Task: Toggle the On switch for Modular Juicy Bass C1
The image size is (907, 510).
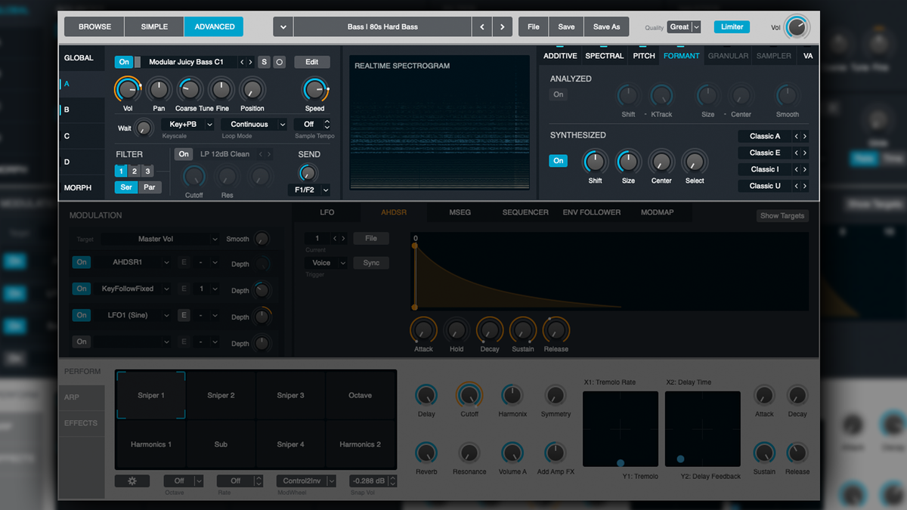Action: coord(123,61)
